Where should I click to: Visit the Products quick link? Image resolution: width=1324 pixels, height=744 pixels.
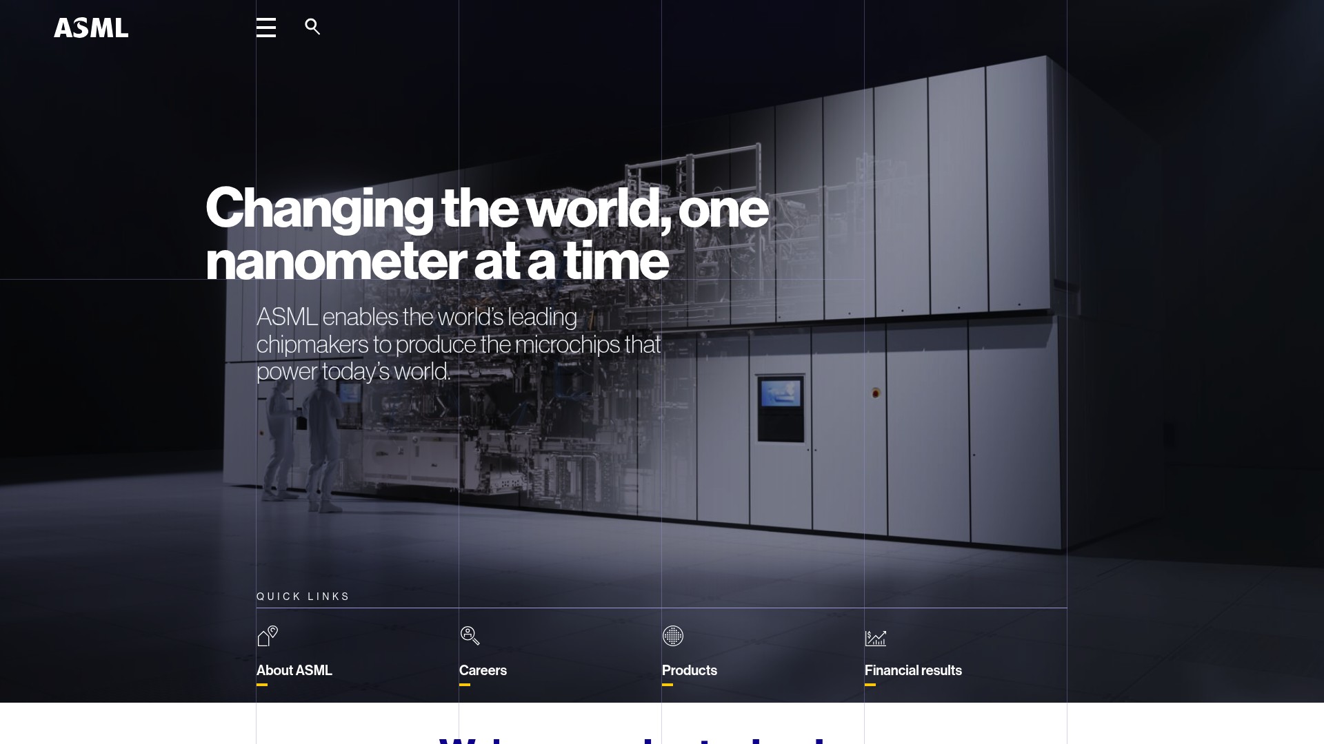(690, 670)
